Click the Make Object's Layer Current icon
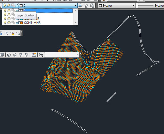The width and height of the screenshot is (164, 134). click(x=81, y=5)
